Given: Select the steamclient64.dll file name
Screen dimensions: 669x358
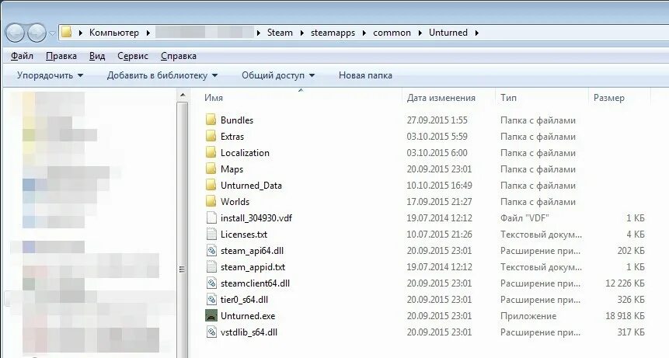Looking at the screenshot, I should coord(255,283).
